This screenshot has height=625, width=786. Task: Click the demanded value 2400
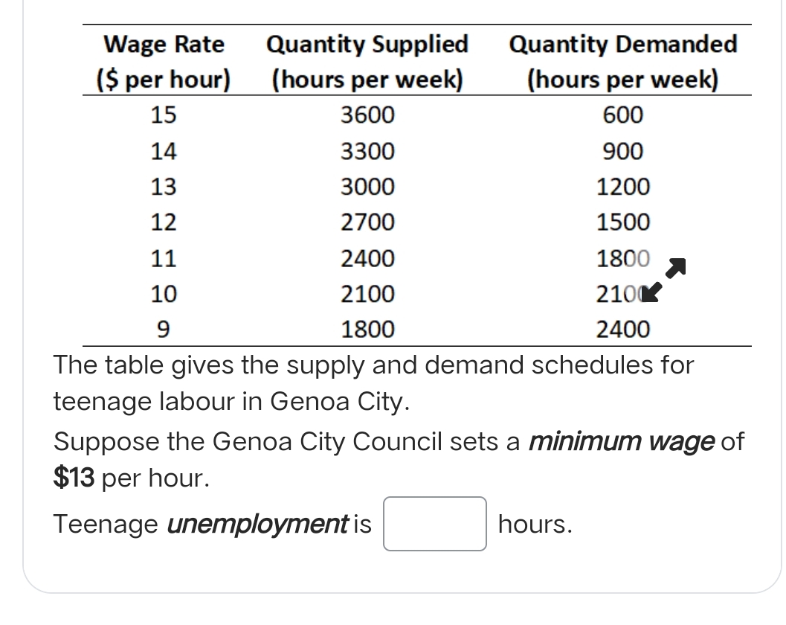tap(624, 330)
